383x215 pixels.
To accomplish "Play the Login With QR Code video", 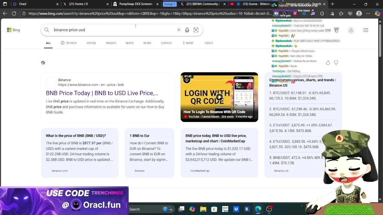I will click(219, 97).
